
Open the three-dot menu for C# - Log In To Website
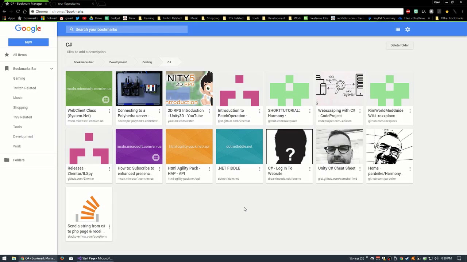point(310,169)
